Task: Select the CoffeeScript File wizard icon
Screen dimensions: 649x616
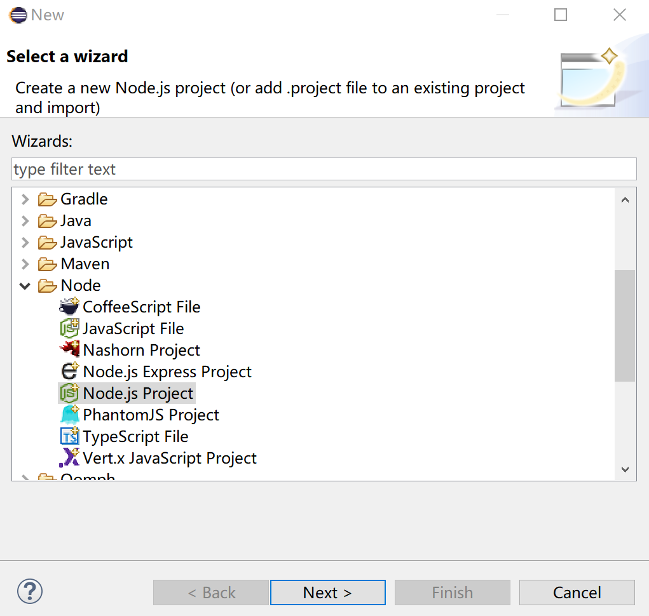Action: [70, 307]
